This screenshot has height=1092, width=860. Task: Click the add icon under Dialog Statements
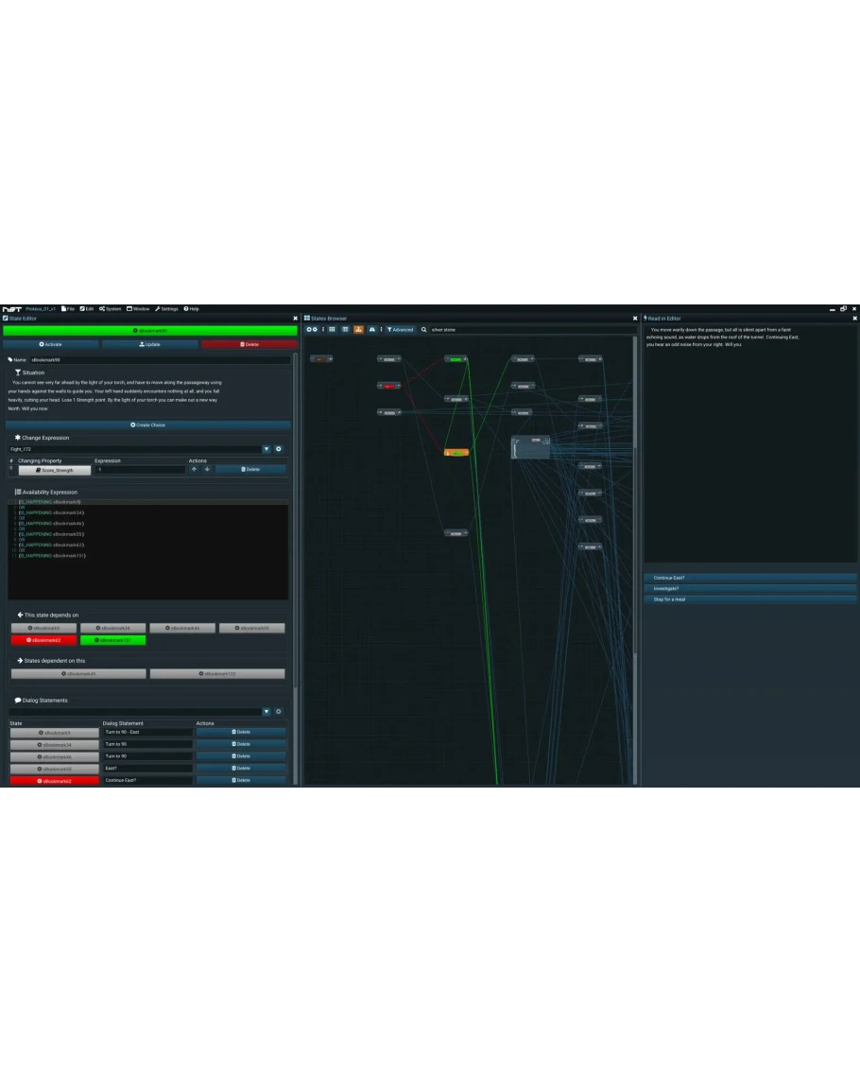tap(279, 712)
